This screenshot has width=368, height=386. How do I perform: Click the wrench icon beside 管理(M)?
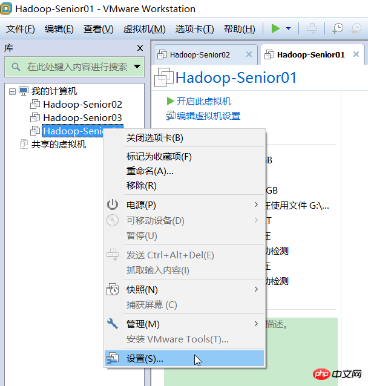pos(113,324)
